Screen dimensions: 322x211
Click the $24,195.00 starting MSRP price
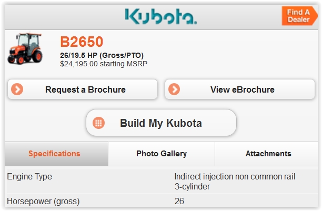click(x=104, y=64)
